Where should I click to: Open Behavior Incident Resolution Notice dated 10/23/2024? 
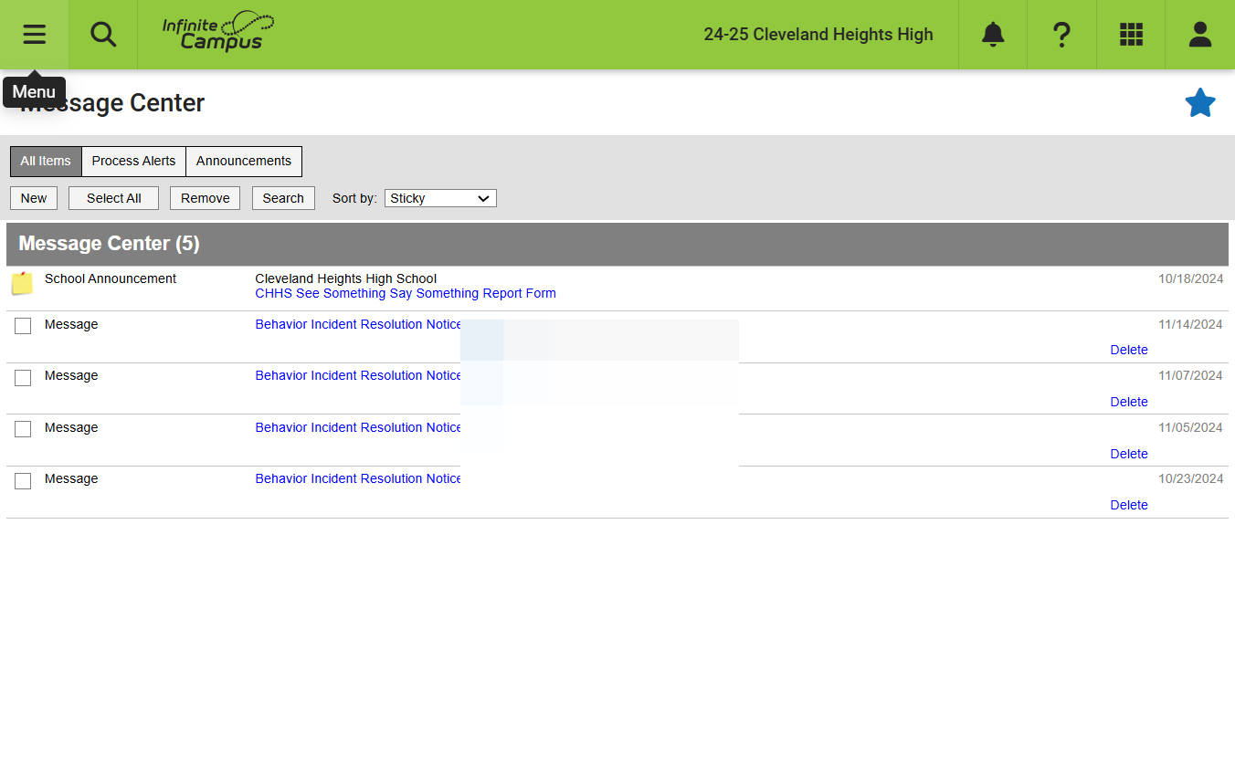358,478
